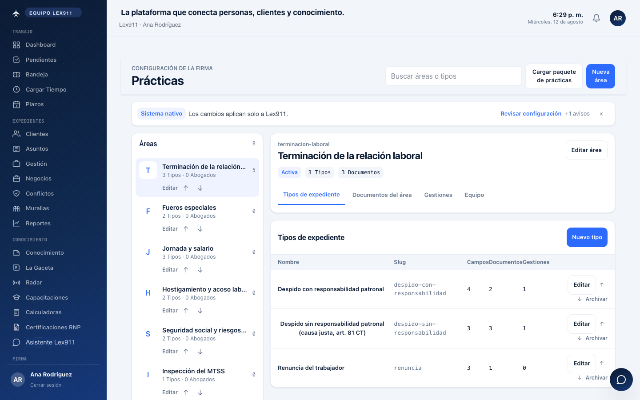Switch to Documentos del área tab
This screenshot has height=400, width=640.
click(x=382, y=195)
